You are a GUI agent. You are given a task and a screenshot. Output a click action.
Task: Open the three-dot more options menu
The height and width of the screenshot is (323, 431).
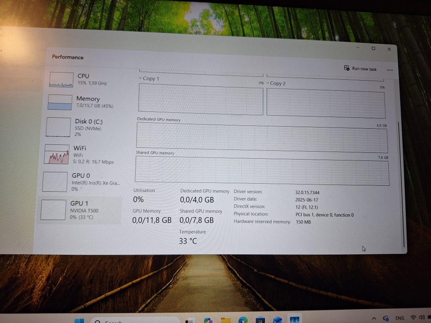pyautogui.click(x=389, y=70)
